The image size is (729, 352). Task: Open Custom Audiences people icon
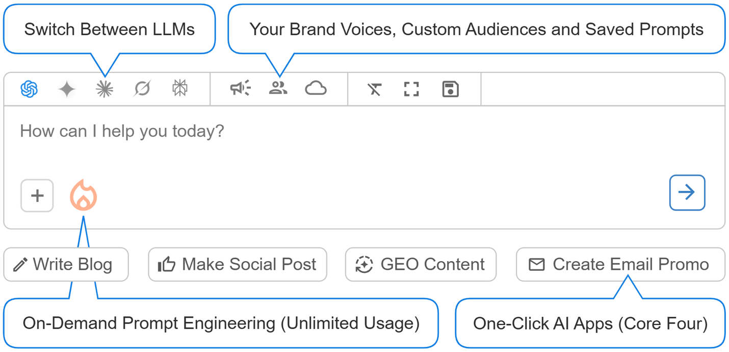pos(278,88)
